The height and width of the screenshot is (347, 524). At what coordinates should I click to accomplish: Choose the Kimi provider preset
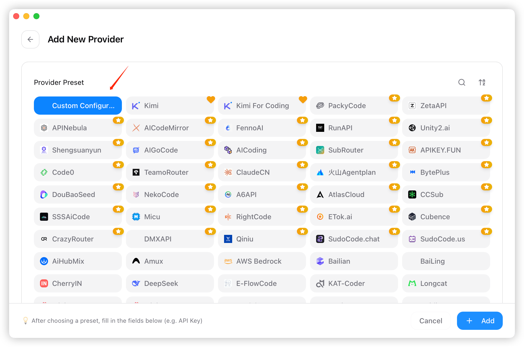170,106
